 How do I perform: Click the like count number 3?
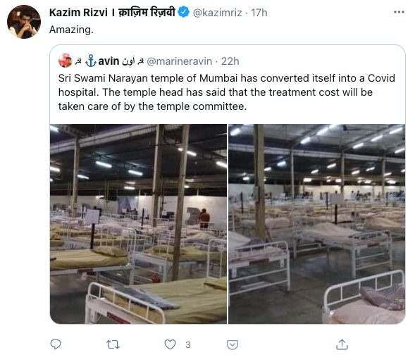point(188,345)
